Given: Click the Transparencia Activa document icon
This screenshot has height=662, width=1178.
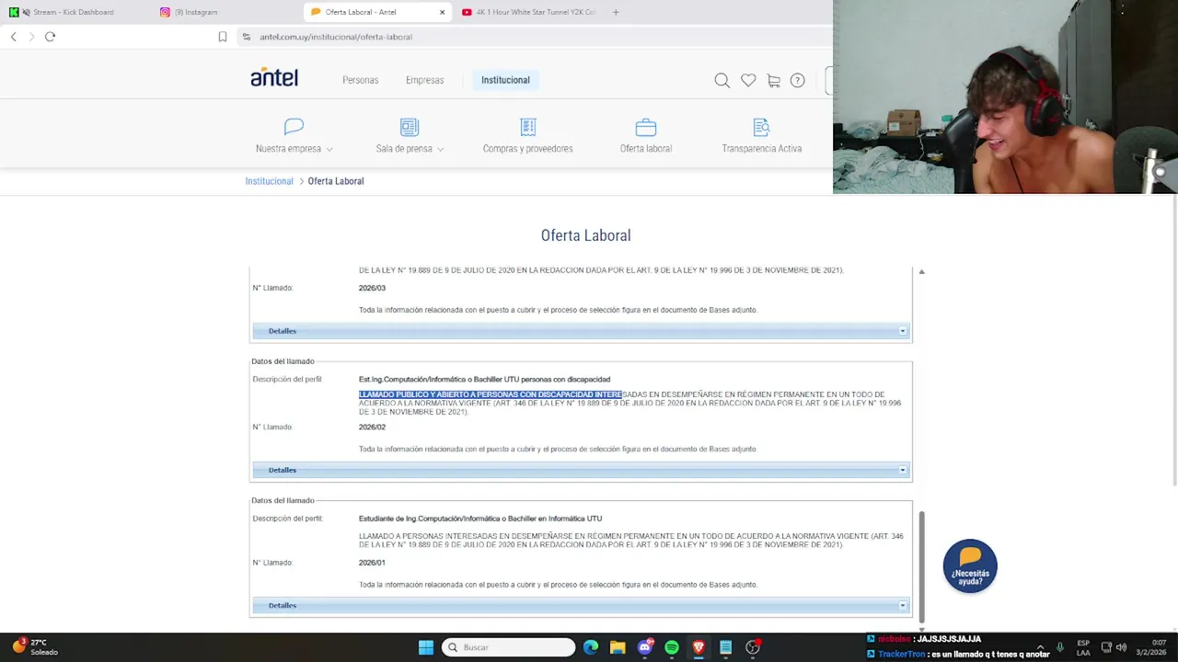Looking at the screenshot, I should [x=761, y=127].
